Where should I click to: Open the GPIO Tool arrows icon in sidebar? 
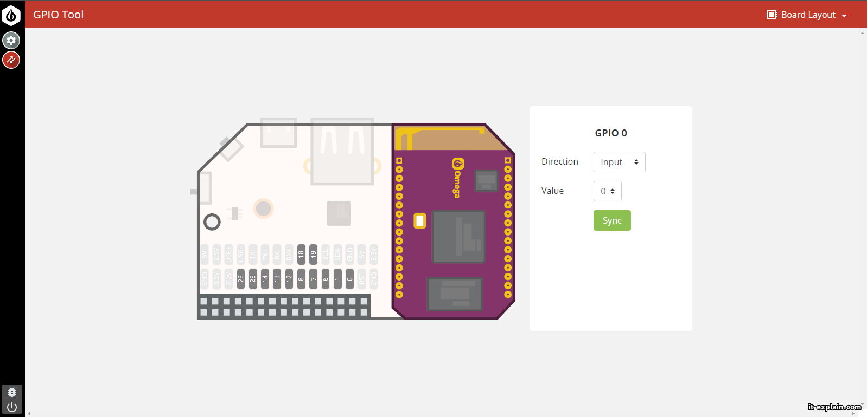[x=11, y=60]
